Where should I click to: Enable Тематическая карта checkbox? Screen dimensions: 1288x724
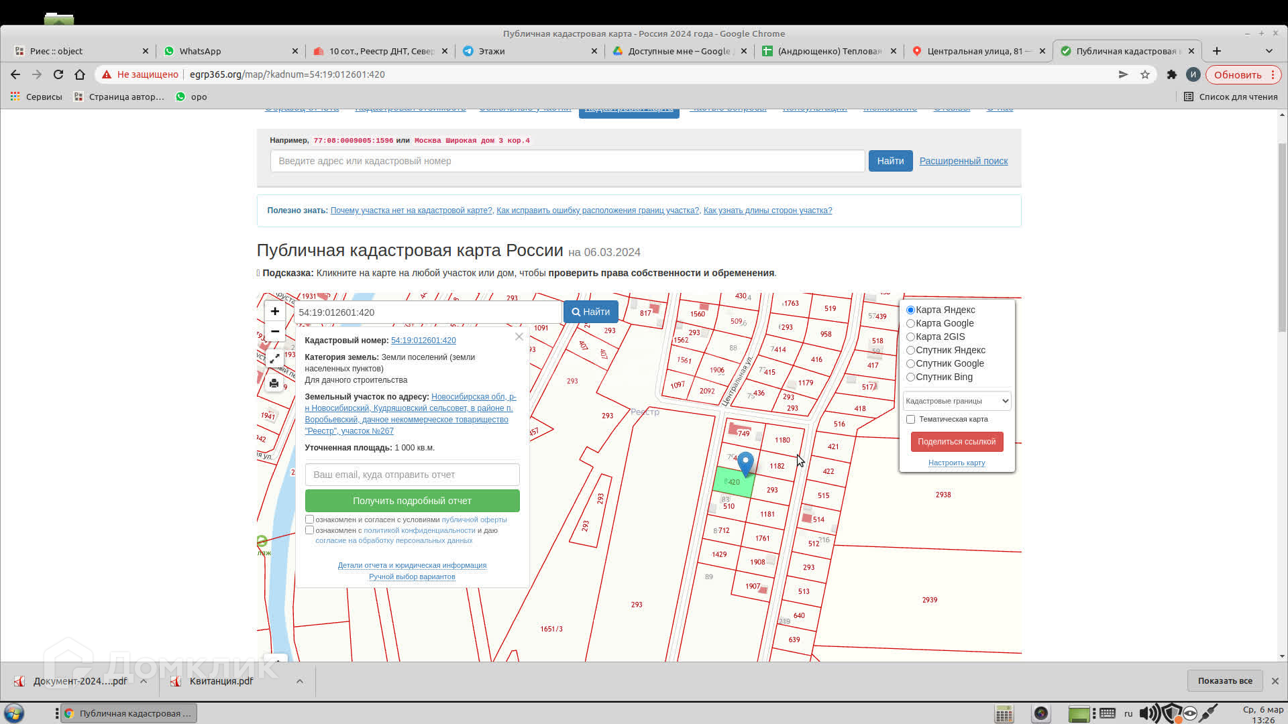pyautogui.click(x=910, y=420)
